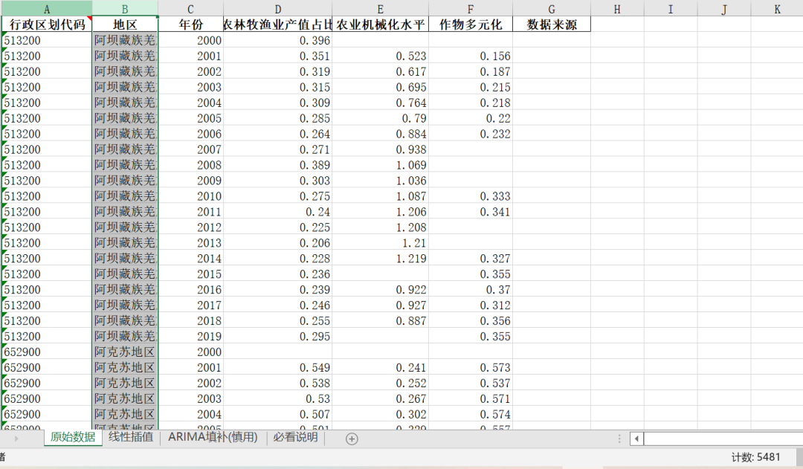Select the cell with value 0.549

(277, 367)
